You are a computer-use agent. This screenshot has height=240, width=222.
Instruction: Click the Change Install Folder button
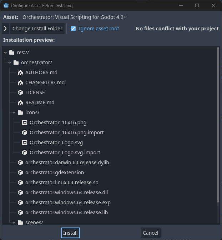37,29
